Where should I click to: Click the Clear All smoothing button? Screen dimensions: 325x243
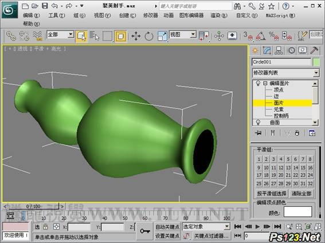click(301, 194)
